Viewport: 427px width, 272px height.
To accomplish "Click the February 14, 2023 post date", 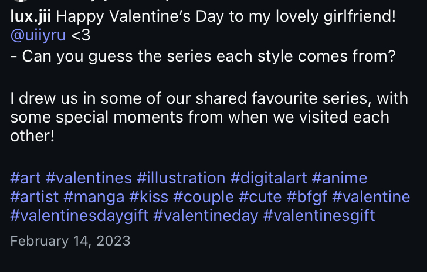I will (x=70, y=242).
